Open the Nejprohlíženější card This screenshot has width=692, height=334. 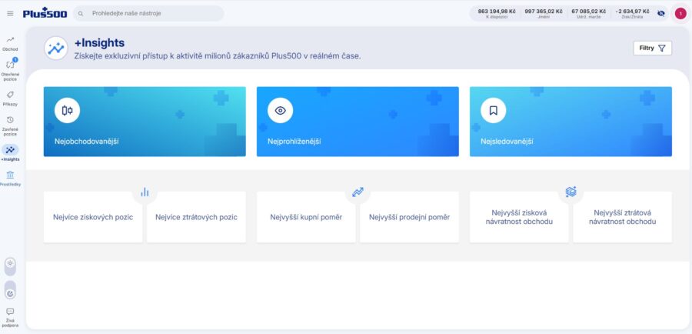pos(358,122)
